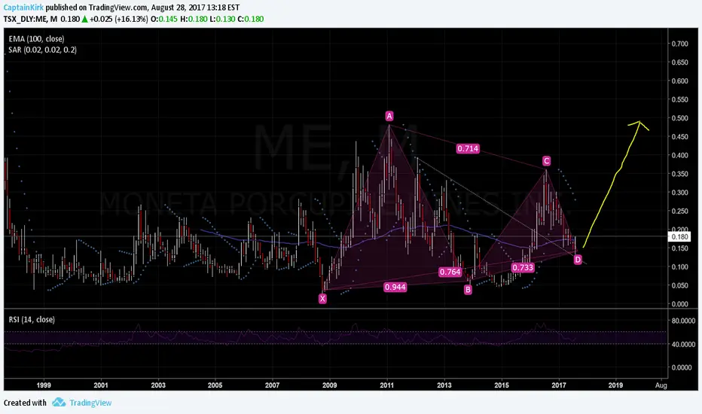Click the 0.550 price axis value
The width and height of the screenshot is (702, 414).
click(679, 99)
